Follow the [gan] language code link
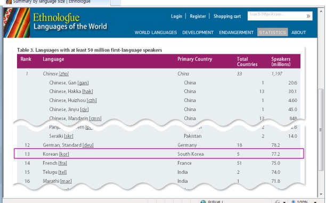 [83, 83]
